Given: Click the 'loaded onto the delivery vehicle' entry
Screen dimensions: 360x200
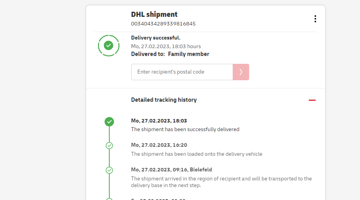Looking at the screenshot, I should pos(196,154).
